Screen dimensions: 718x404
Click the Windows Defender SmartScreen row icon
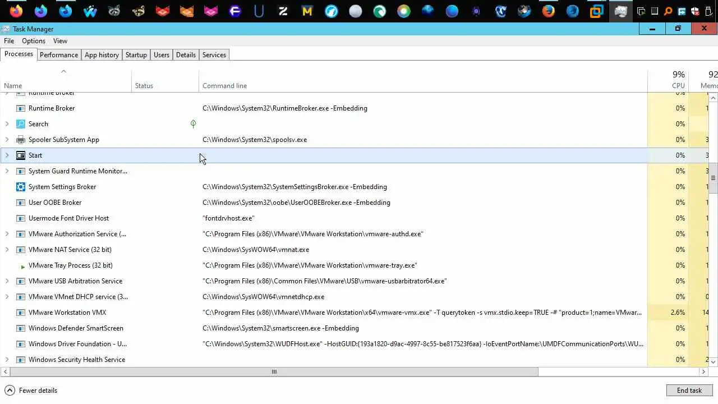(21, 328)
